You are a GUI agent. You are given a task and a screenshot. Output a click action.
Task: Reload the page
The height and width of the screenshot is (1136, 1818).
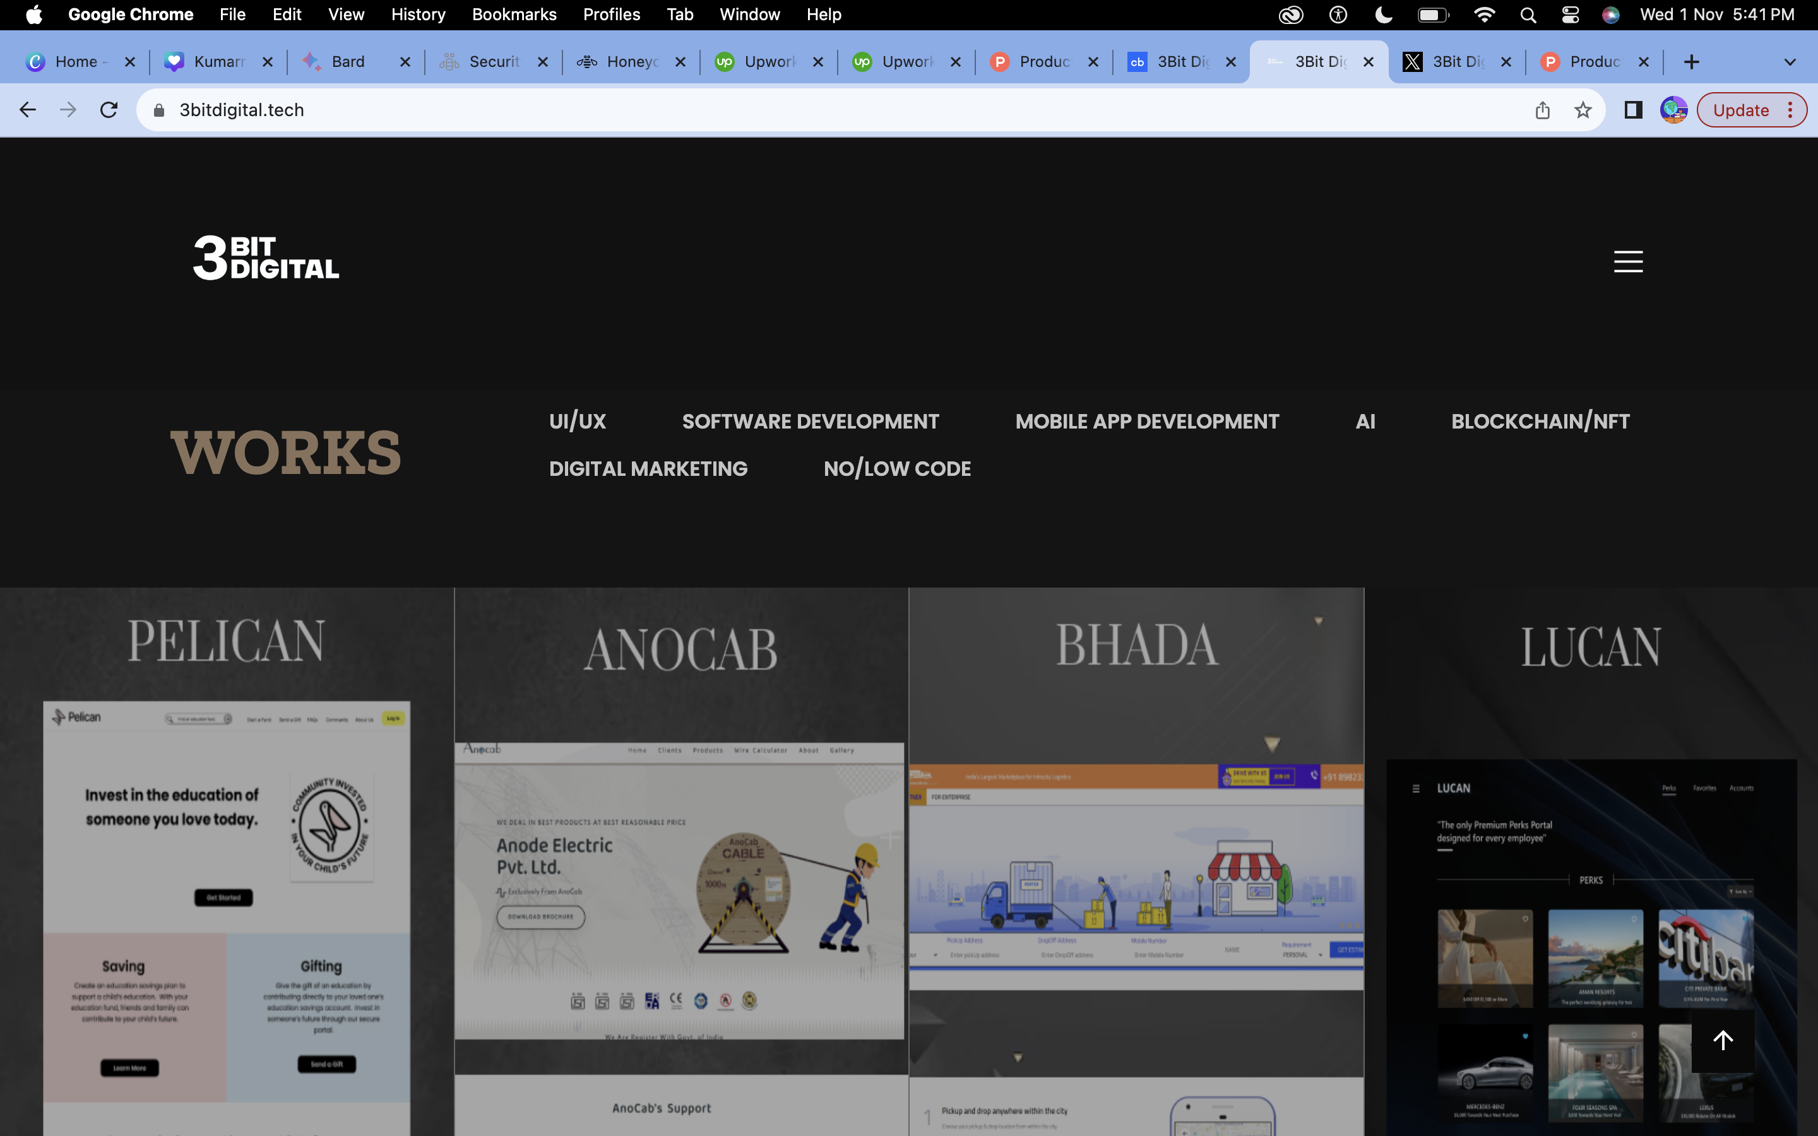tap(109, 110)
